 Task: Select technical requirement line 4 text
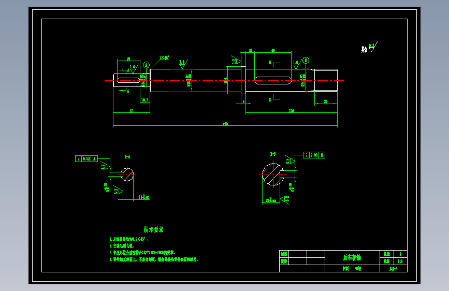click(154, 259)
